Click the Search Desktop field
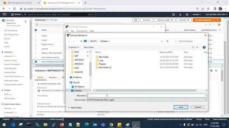The height and width of the screenshot is (128, 229). tap(189, 41)
